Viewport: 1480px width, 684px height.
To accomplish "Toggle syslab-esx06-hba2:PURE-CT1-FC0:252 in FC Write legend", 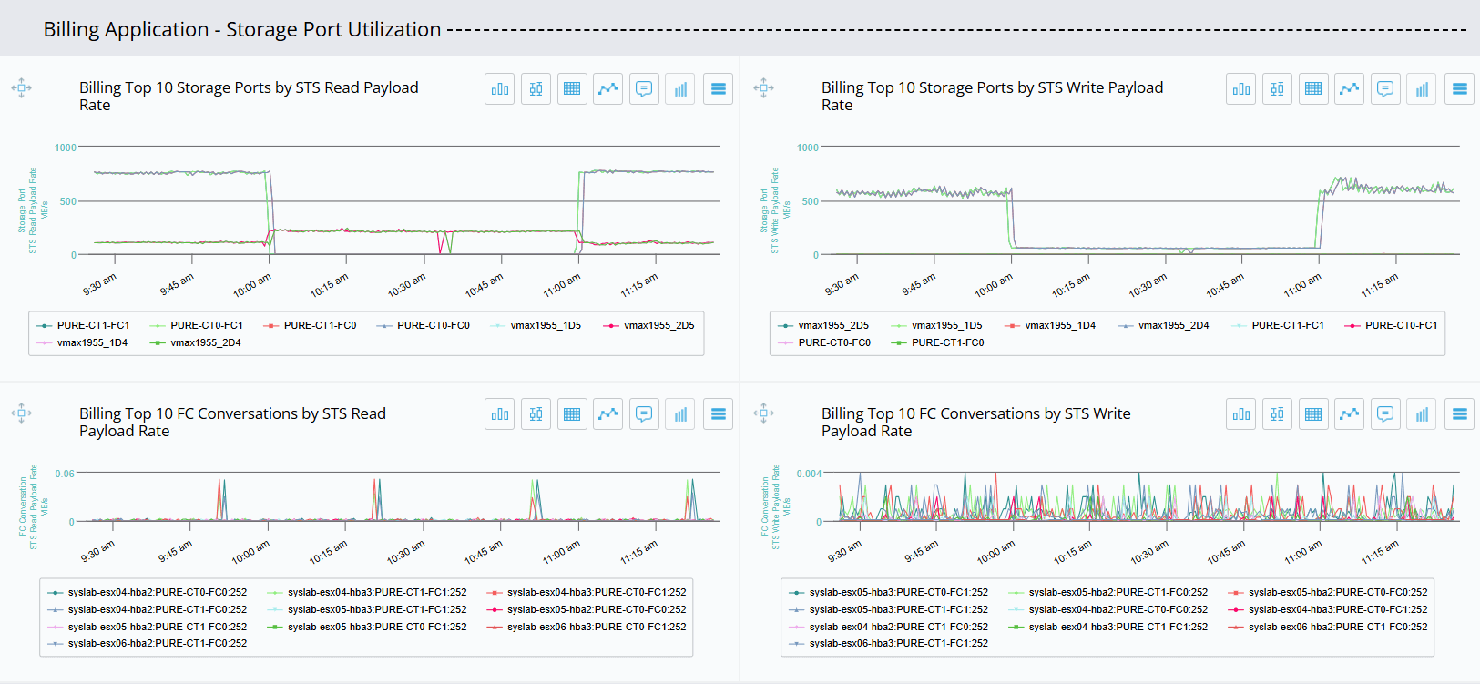I will pos(1329,627).
